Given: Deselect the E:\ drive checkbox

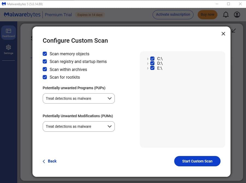Looking at the screenshot, I should pyautogui.click(x=153, y=68).
